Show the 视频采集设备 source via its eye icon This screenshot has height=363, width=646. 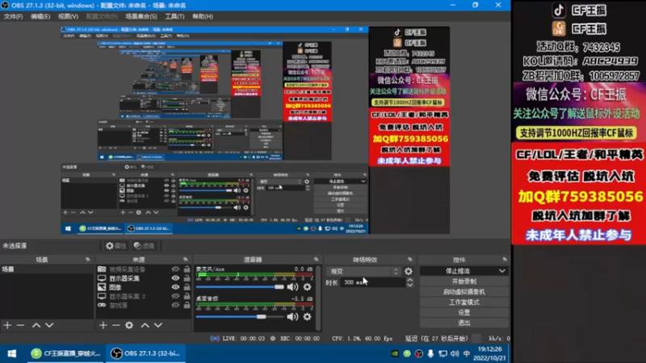(x=175, y=269)
